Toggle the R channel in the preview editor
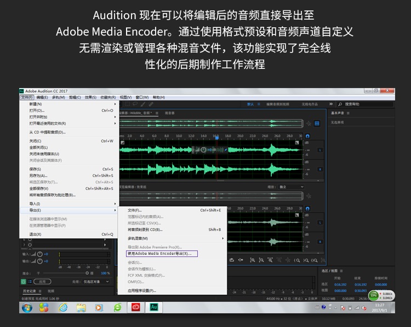This screenshot has height=327, width=411. click(320, 242)
